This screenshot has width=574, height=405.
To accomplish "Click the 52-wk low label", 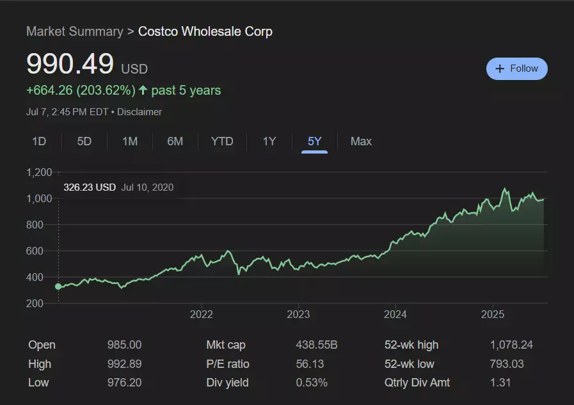I will tap(410, 364).
